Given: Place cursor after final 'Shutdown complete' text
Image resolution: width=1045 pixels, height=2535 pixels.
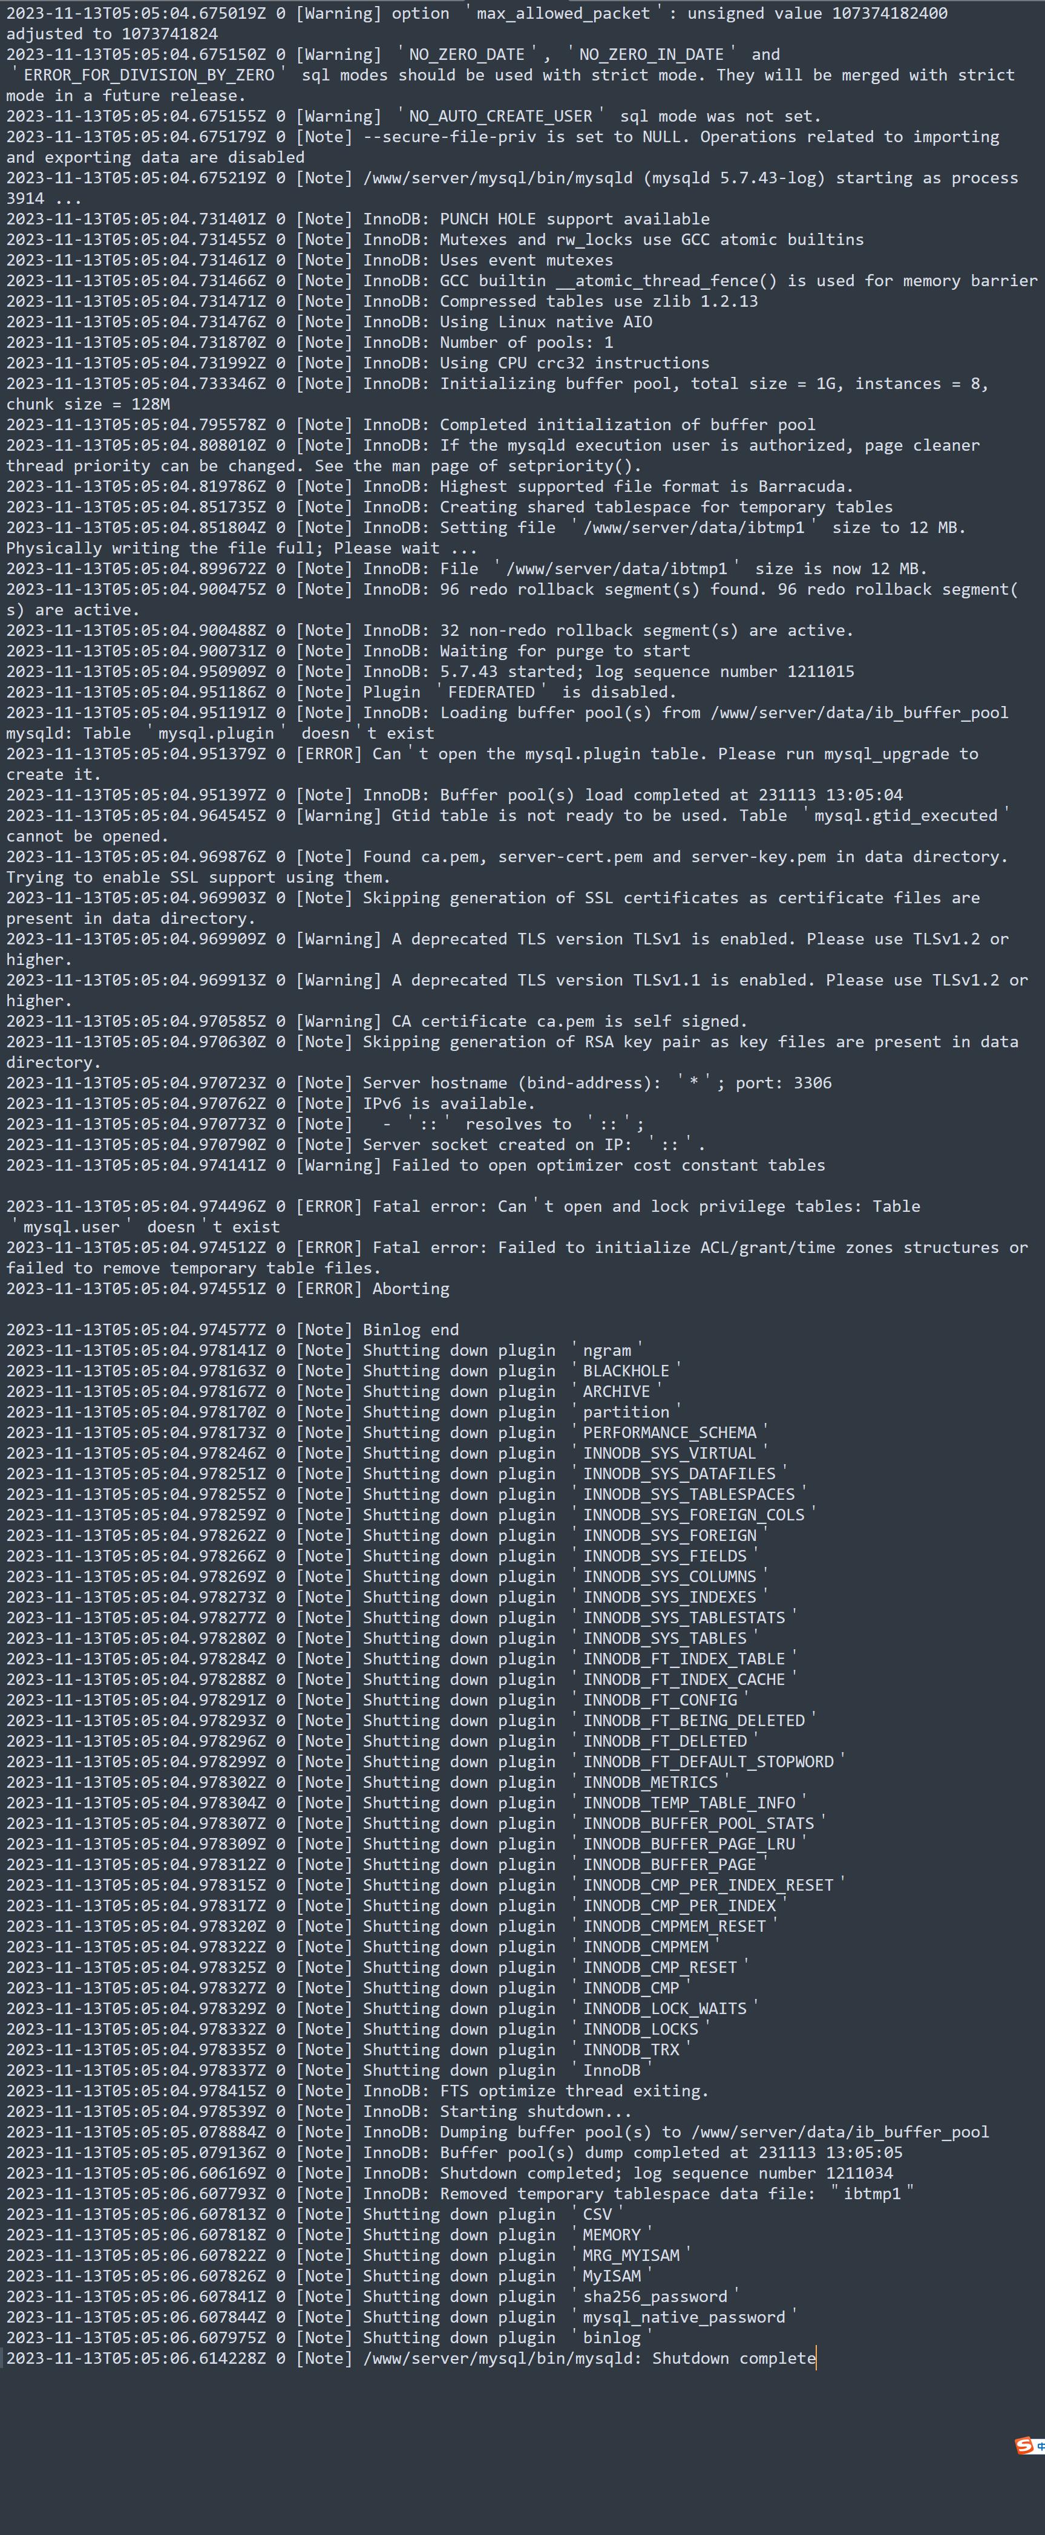Looking at the screenshot, I should pos(816,2358).
